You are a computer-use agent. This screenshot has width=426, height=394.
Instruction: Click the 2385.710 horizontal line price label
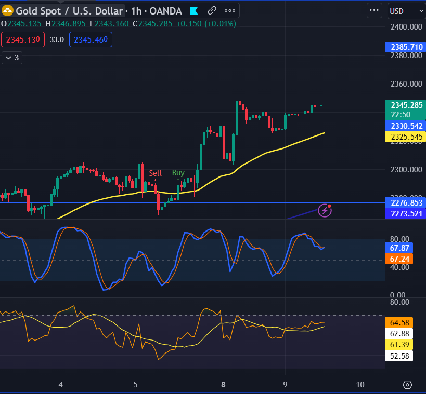point(405,47)
